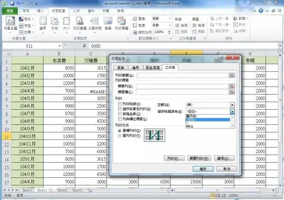Select the Sheet1 (2) worksheet tab

[45, 190]
